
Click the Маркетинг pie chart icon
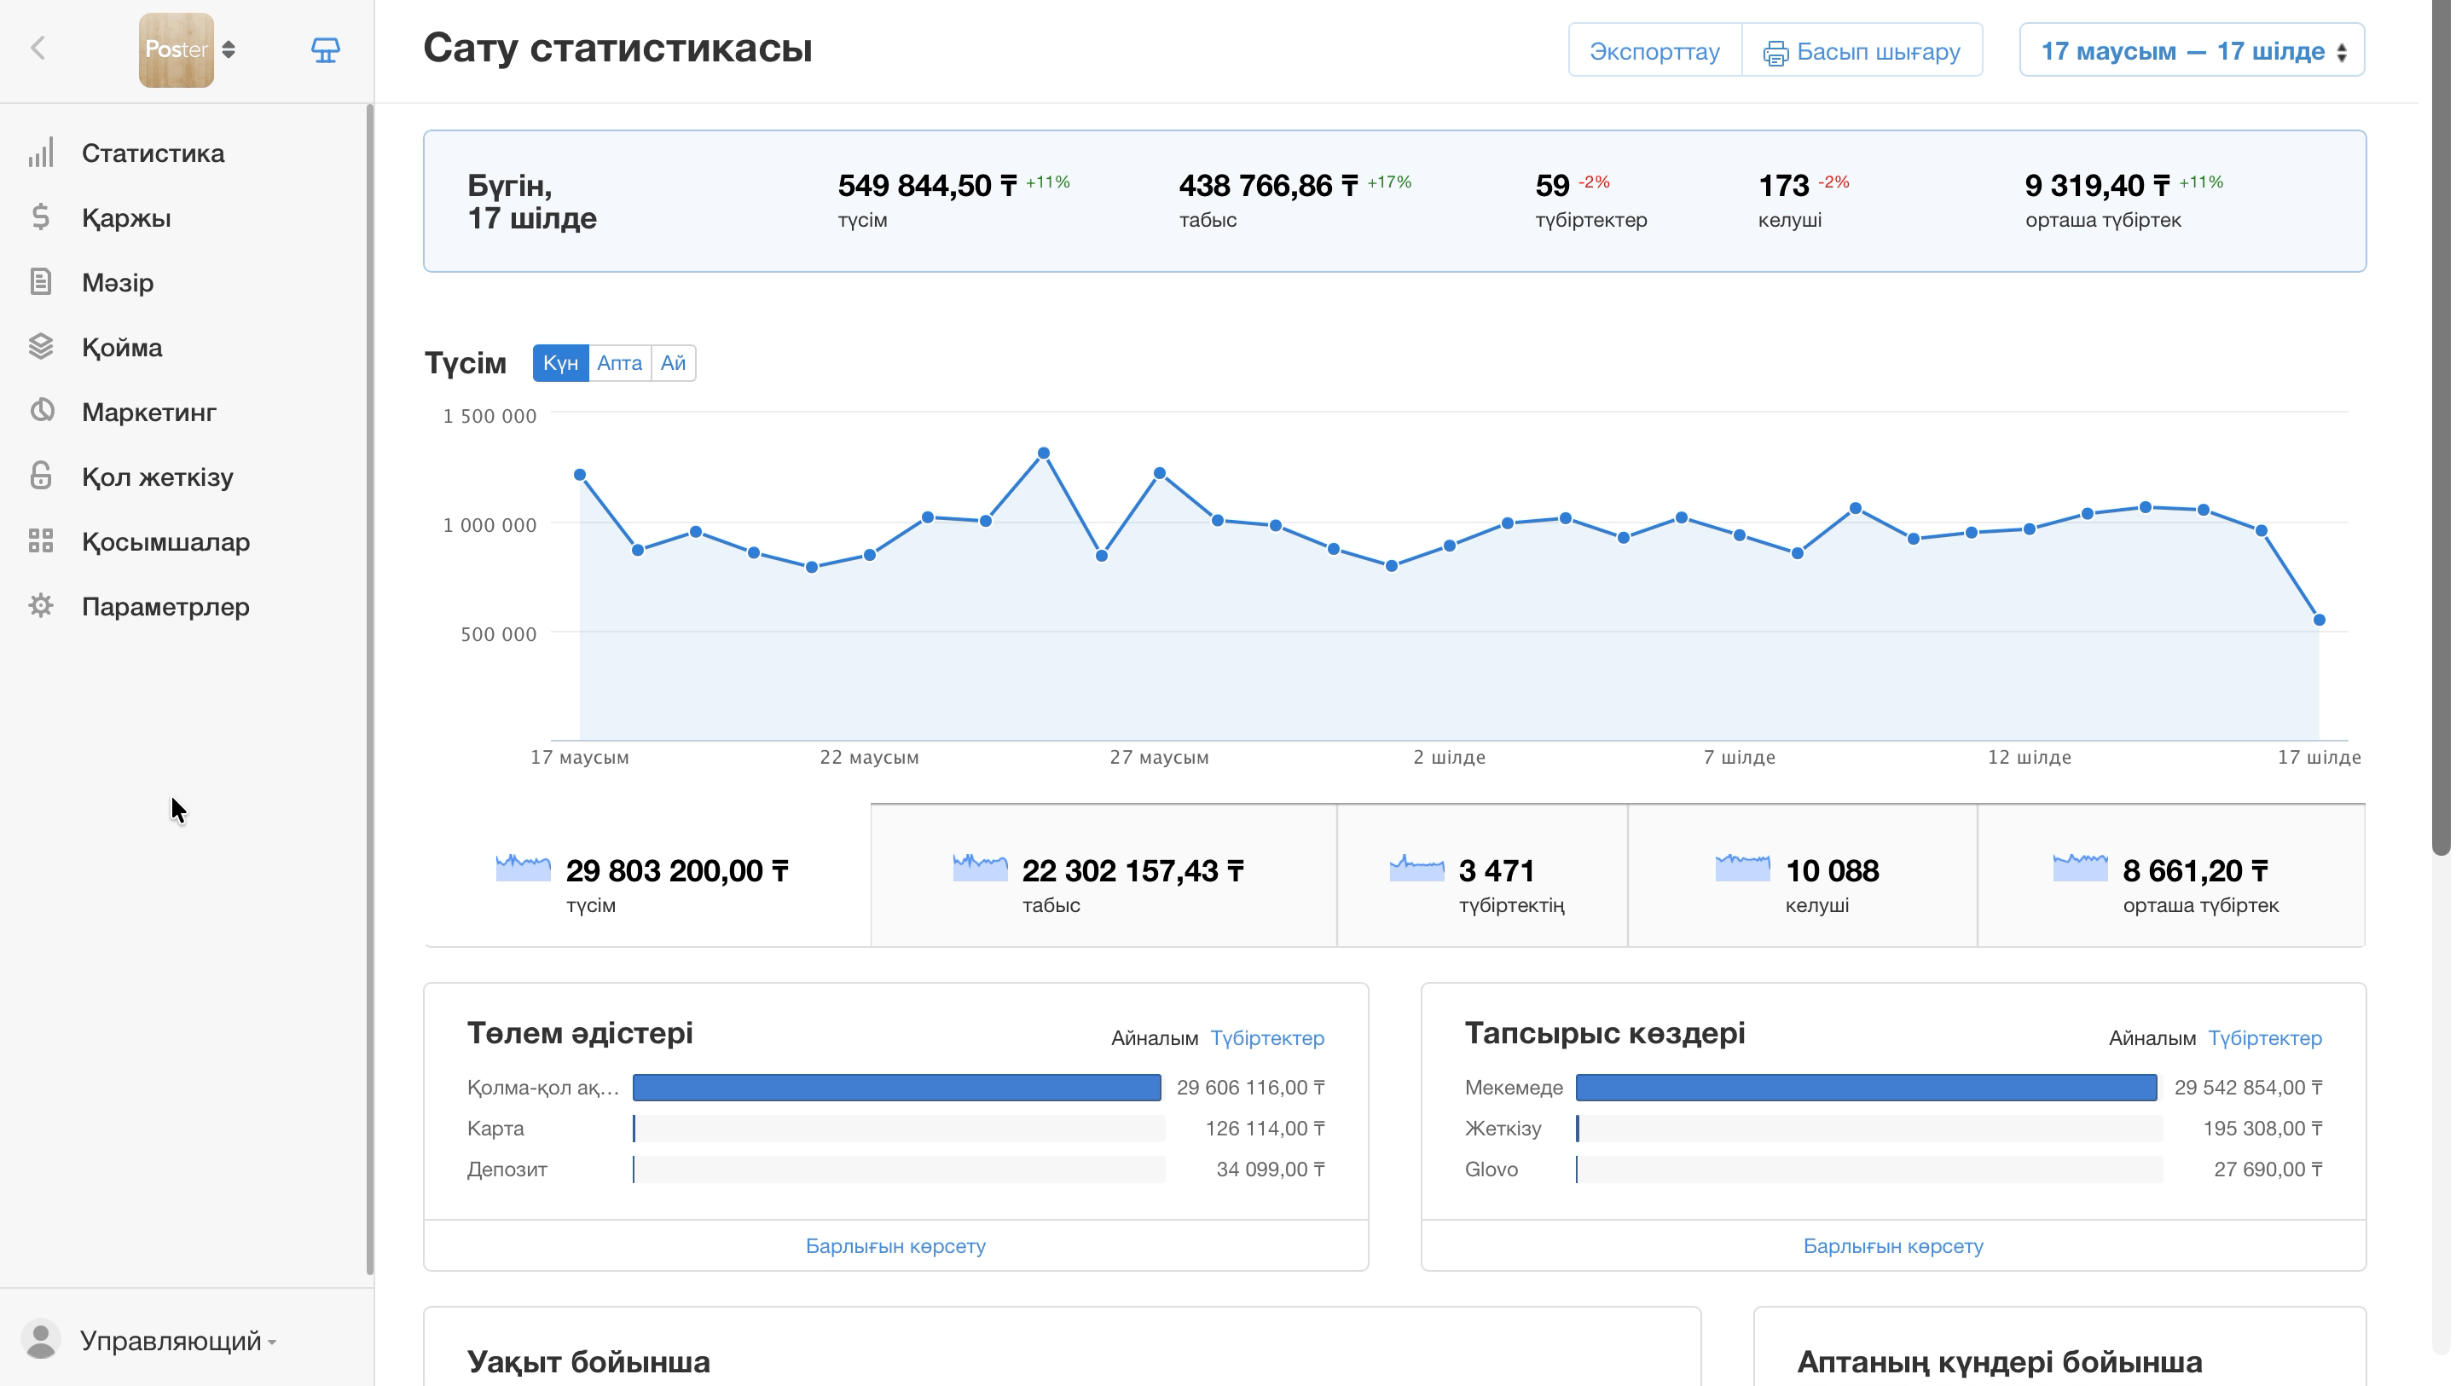[x=41, y=412]
